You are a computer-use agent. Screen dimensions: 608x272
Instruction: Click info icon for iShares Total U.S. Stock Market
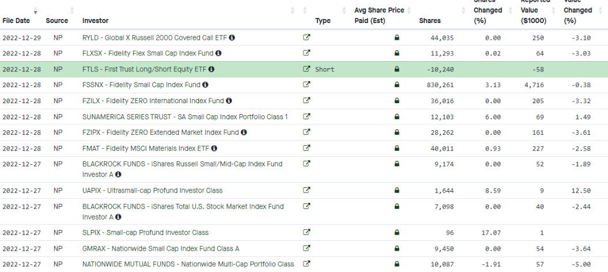(118, 217)
